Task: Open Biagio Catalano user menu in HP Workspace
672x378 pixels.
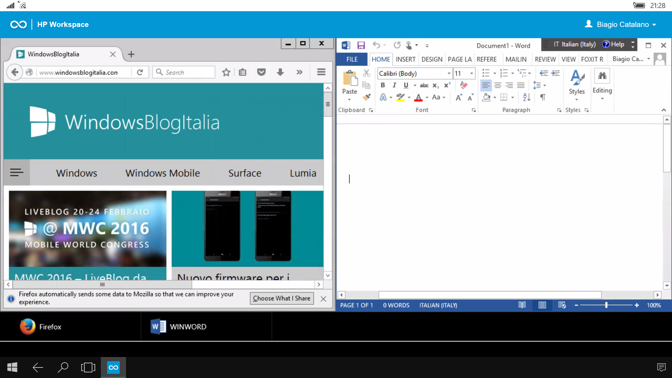Action: 621,24
